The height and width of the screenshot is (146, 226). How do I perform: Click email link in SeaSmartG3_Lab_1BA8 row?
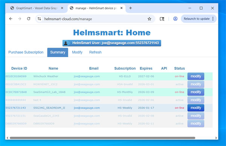coord(87,92)
